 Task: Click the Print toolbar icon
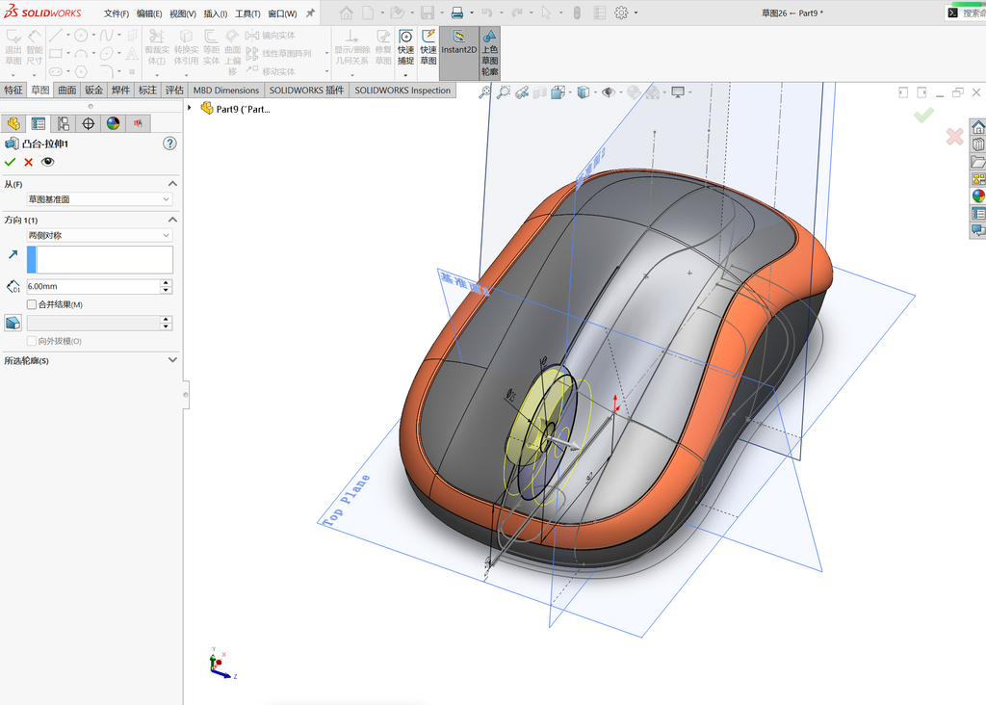pos(457,13)
